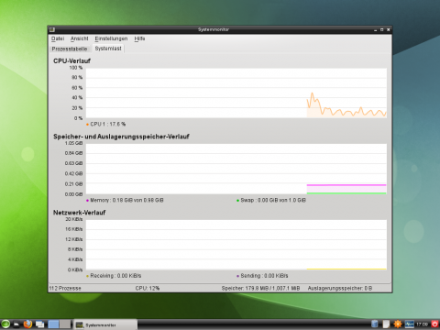Click the orange CPU 1 legend dot
The image size is (440, 330).
point(88,125)
